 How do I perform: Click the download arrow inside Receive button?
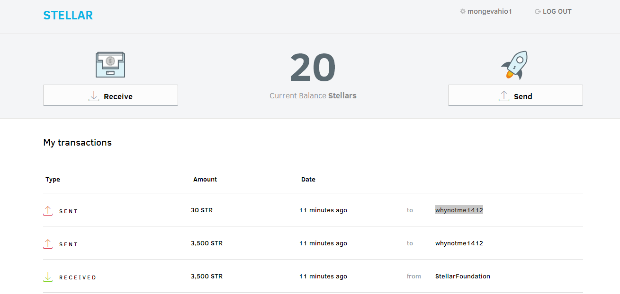[94, 96]
